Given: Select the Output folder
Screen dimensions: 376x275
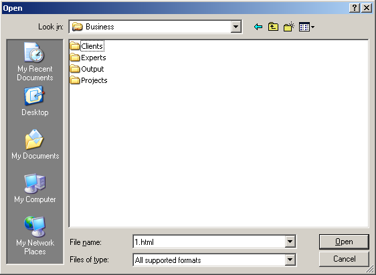Looking at the screenshot, I should (x=87, y=69).
